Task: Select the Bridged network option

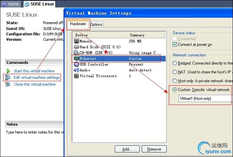Action: click(175, 63)
